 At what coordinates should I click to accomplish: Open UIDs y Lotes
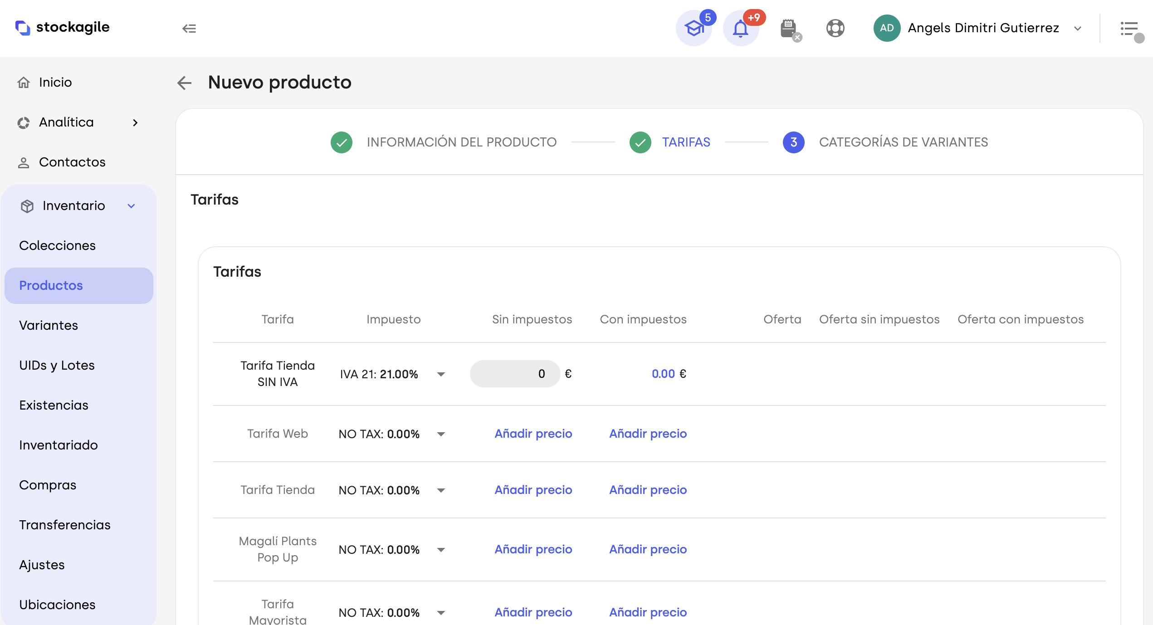click(57, 366)
